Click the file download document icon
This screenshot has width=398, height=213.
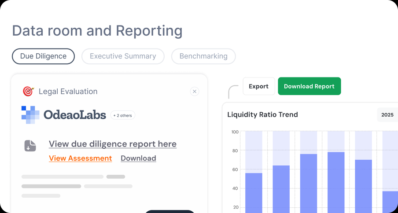[30, 146]
